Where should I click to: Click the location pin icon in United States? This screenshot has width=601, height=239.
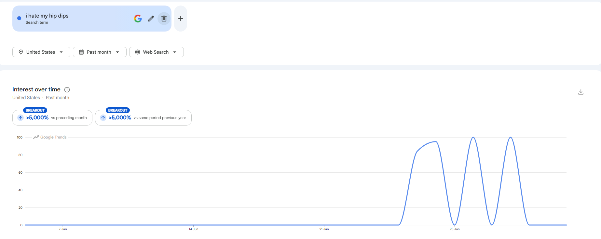[21, 52]
